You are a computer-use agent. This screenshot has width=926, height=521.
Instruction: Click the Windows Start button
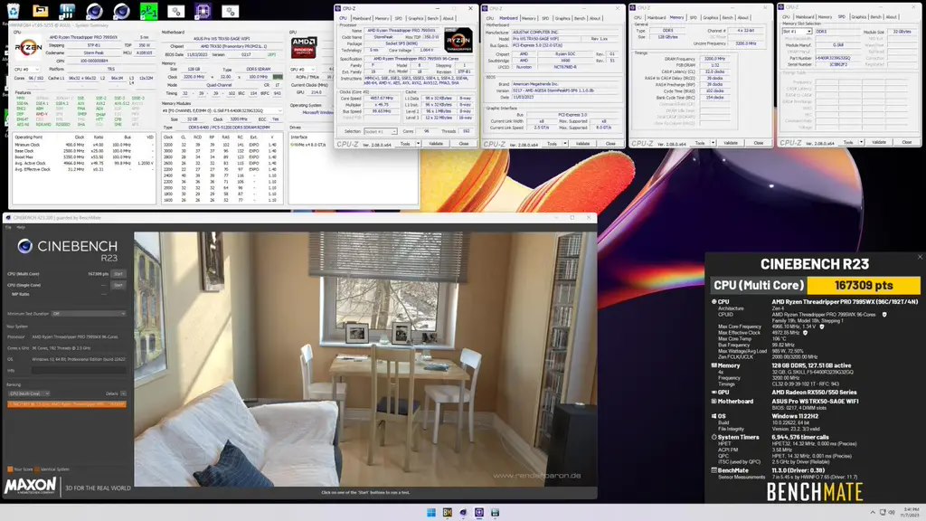[x=431, y=512]
